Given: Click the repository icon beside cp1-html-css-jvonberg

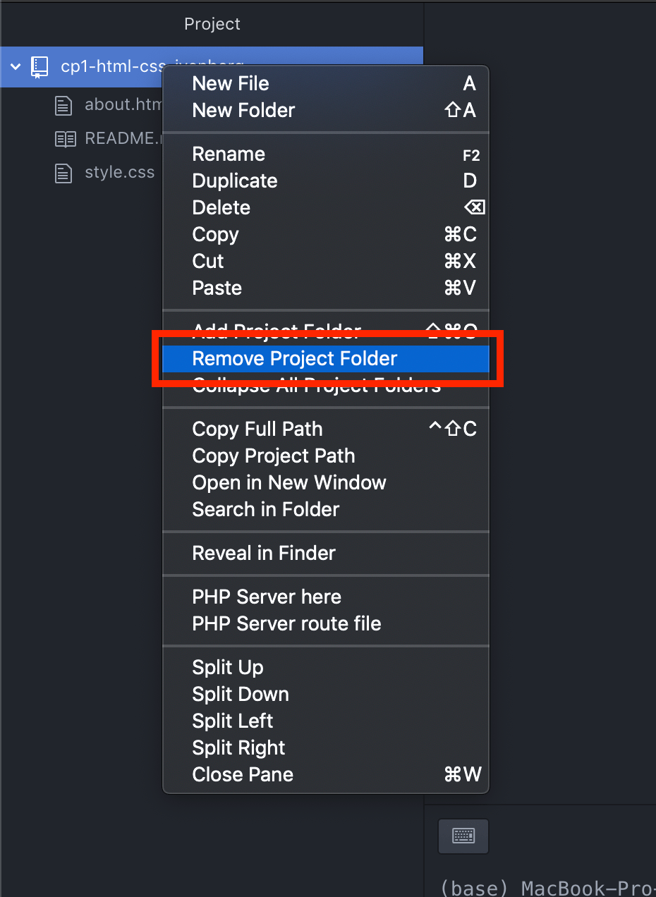Looking at the screenshot, I should click(39, 67).
